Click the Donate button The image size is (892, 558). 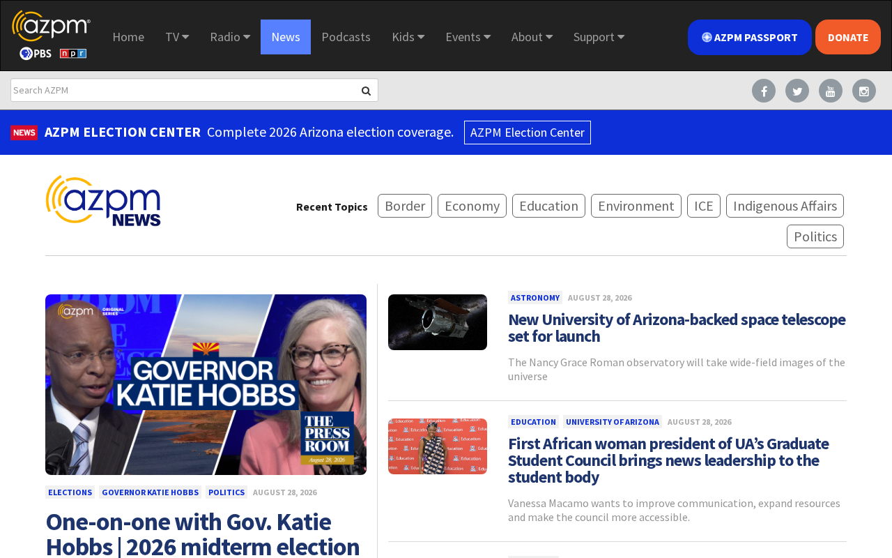(848, 37)
